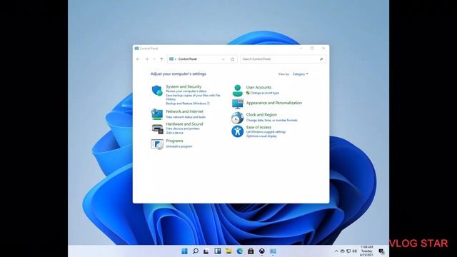Click the search magnifier in Control Panel
457x257 pixels.
coord(321,59)
